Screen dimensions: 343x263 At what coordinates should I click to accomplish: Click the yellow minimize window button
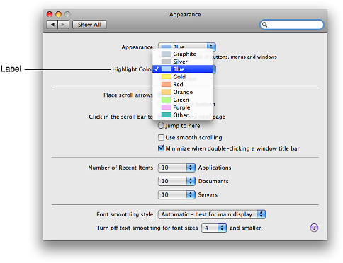(58, 14)
